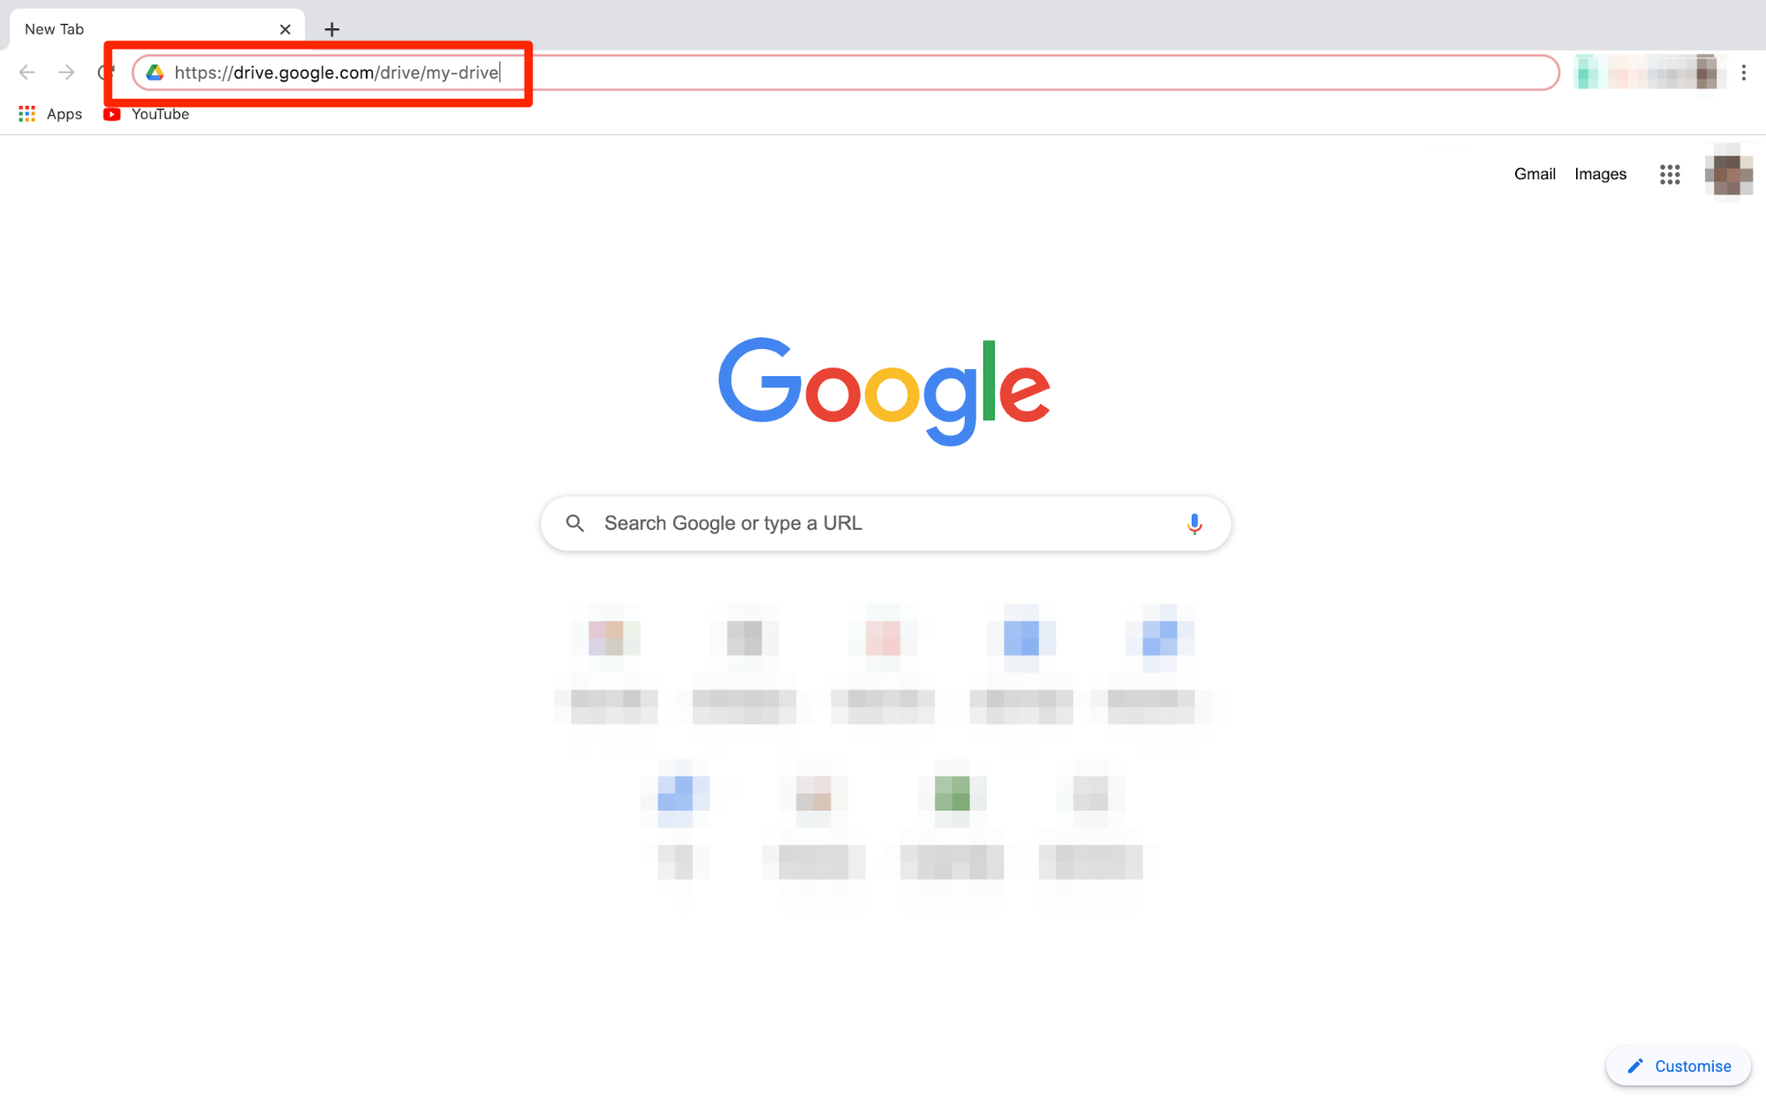Click the forward navigation arrow button
1766x1104 pixels.
(66, 72)
